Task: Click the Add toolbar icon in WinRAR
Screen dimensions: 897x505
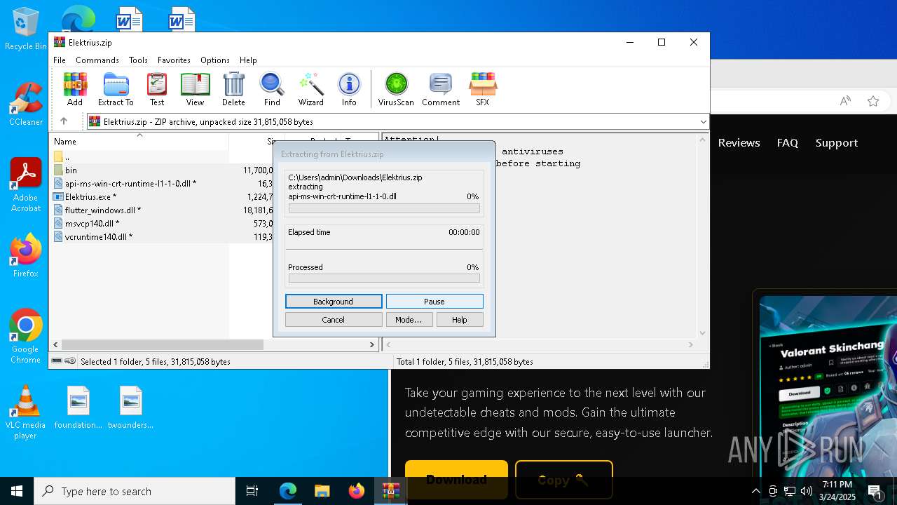Action: tap(75, 89)
